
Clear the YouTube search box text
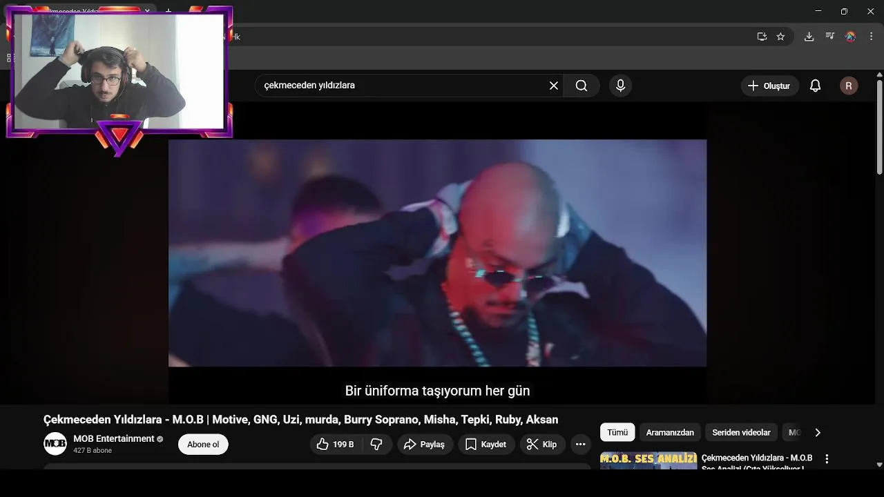[553, 86]
